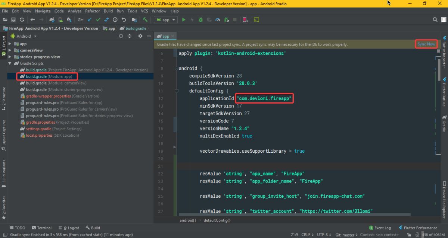The width and height of the screenshot is (448, 238).
Task: Open the Git show history clock icon
Action: coord(115,20)
